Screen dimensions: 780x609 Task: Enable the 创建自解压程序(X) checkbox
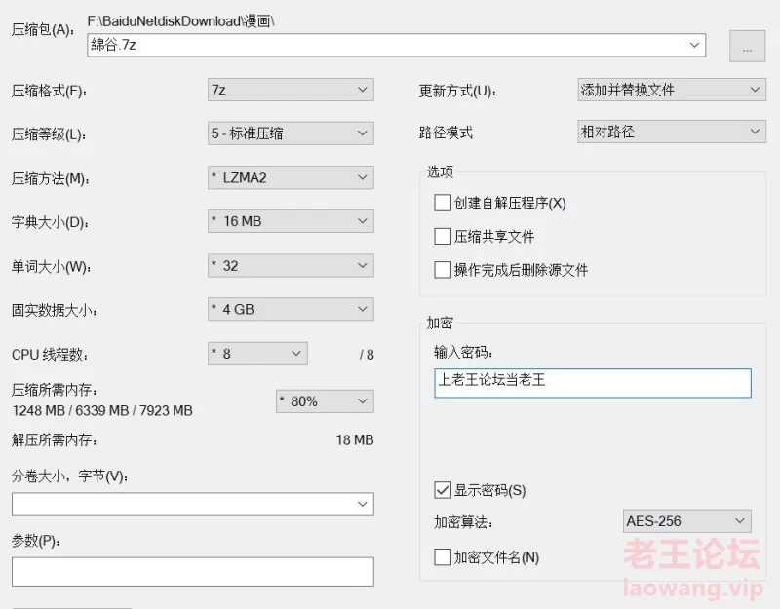(x=443, y=203)
